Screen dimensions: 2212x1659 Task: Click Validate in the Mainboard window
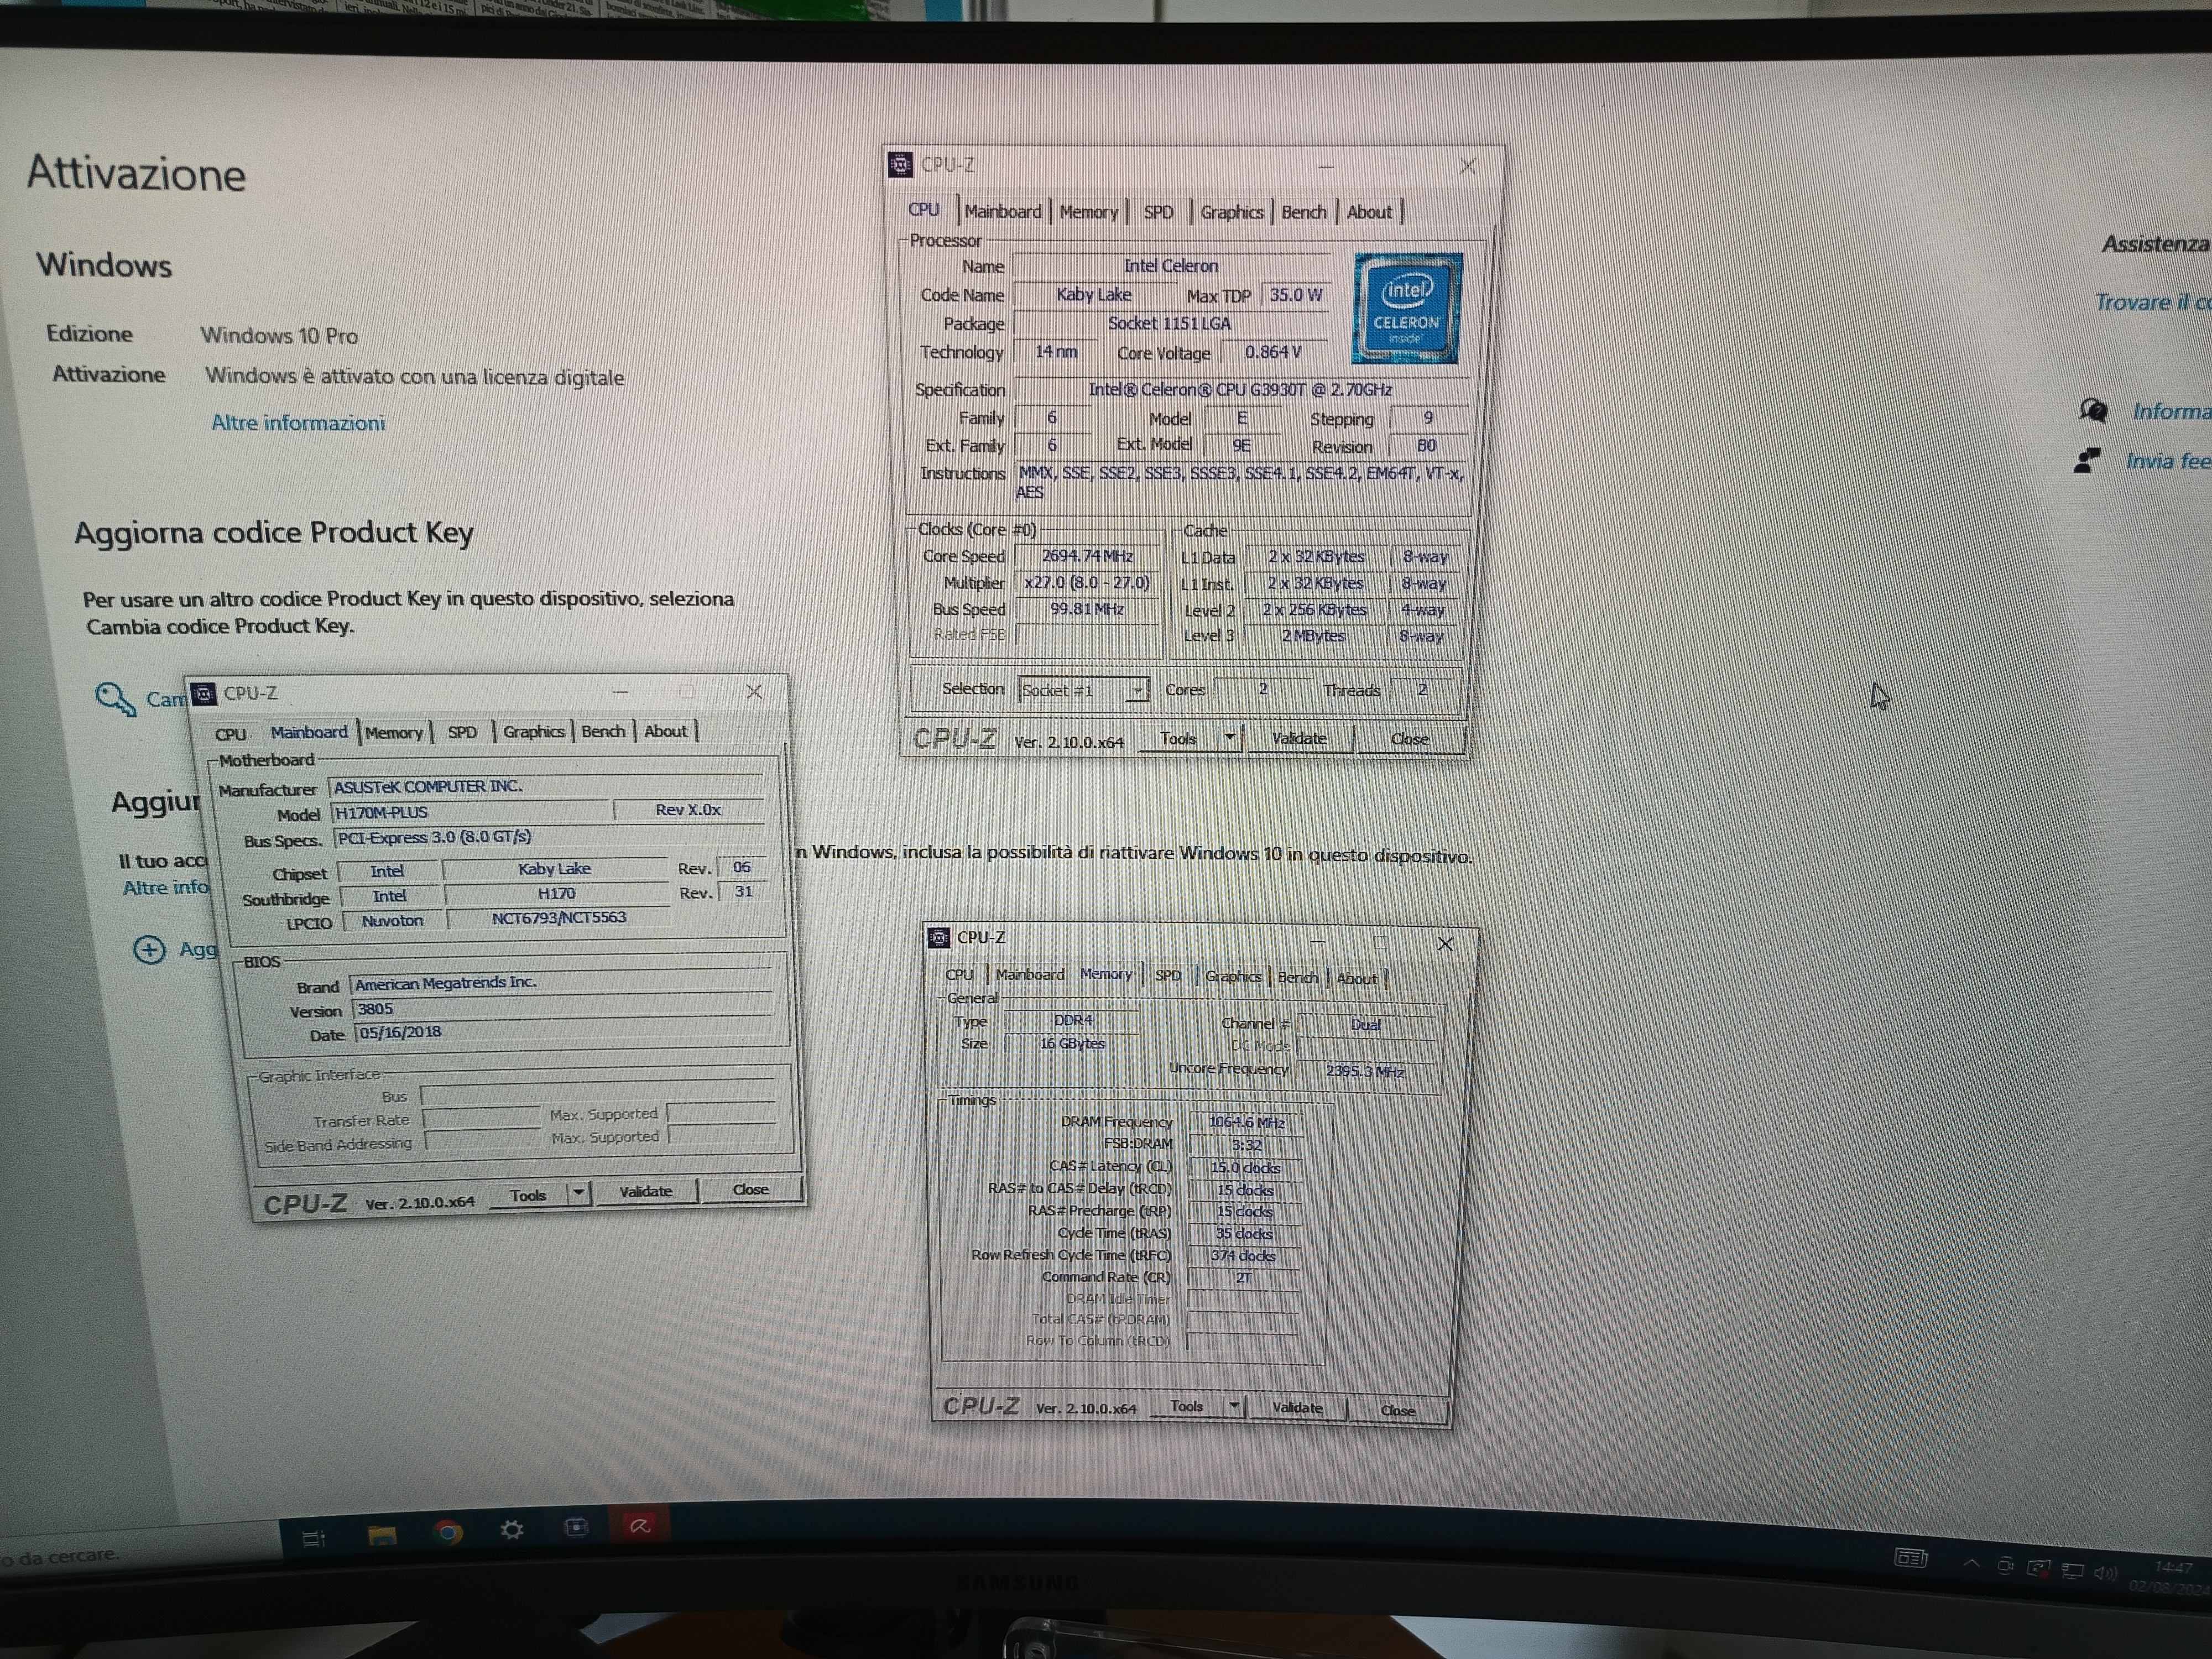(646, 1191)
